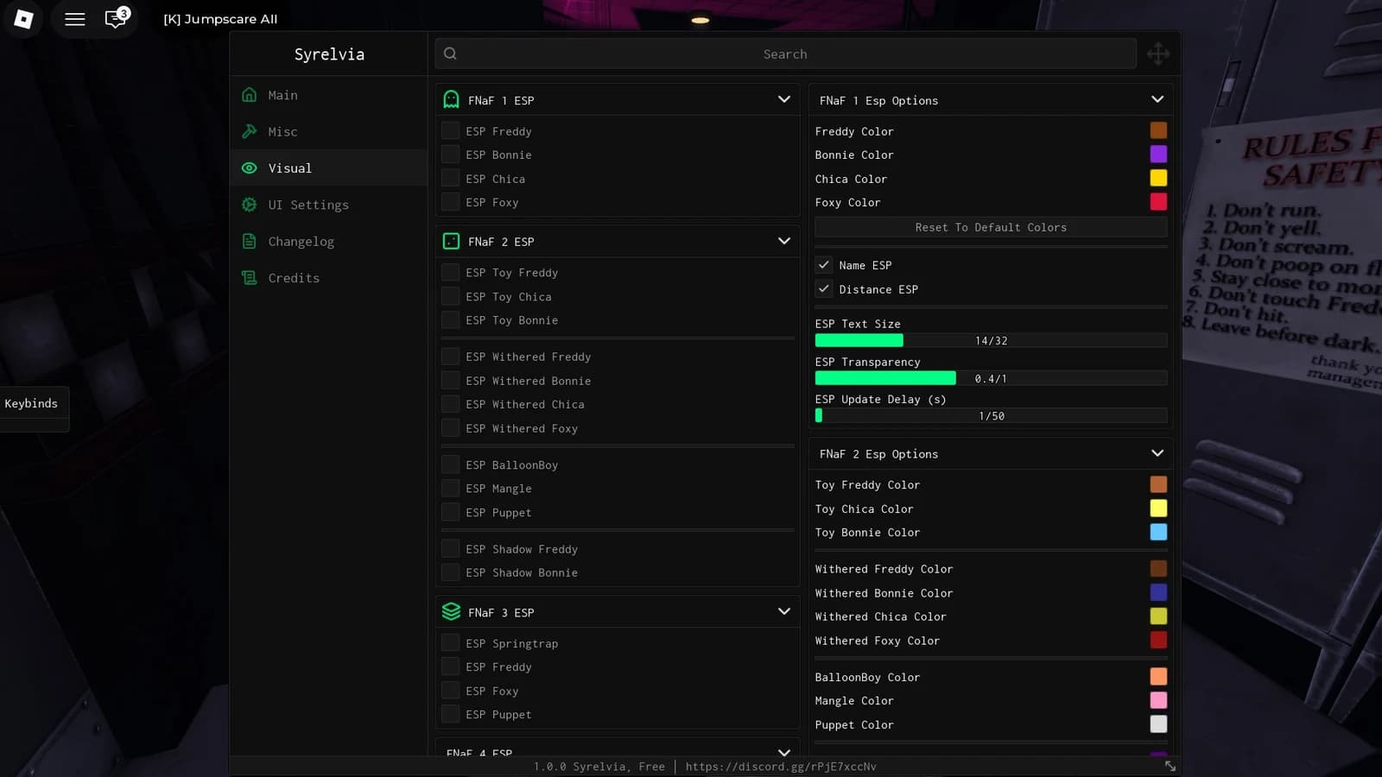Click the FNaF 1 ESP ghost icon
This screenshot has width=1382, height=777.
451,100
